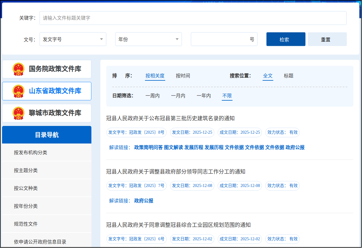The height and width of the screenshot is (248, 362).
Task: Open the 调整县政府部分领导同志工作分工 notice
Action: (x=176, y=172)
